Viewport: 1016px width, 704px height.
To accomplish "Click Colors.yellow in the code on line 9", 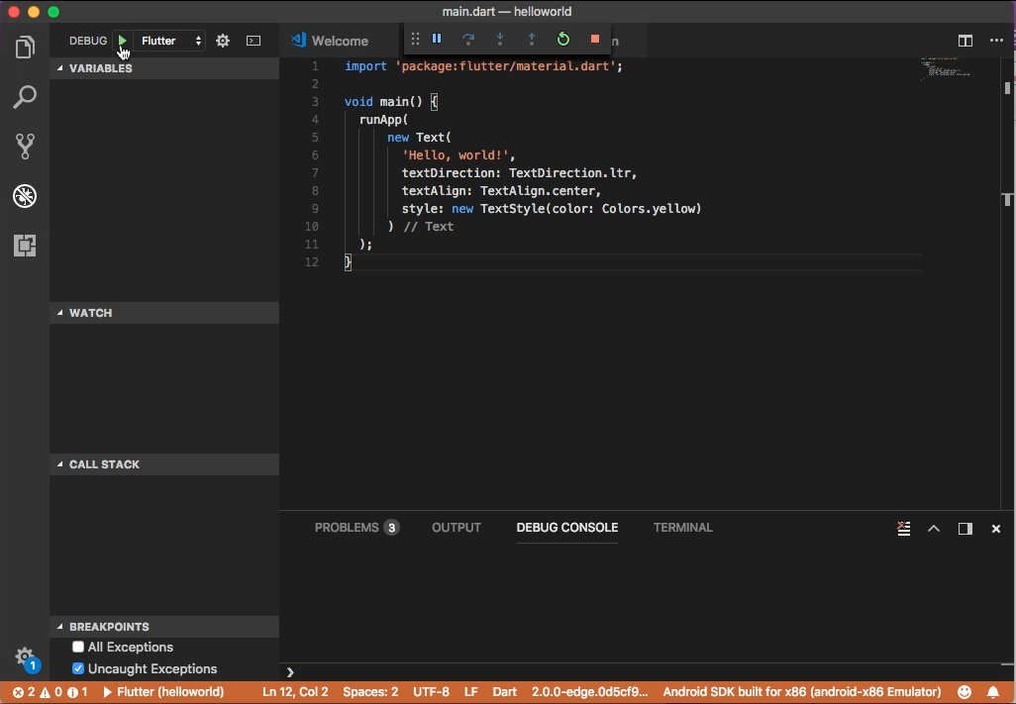I will tap(648, 209).
